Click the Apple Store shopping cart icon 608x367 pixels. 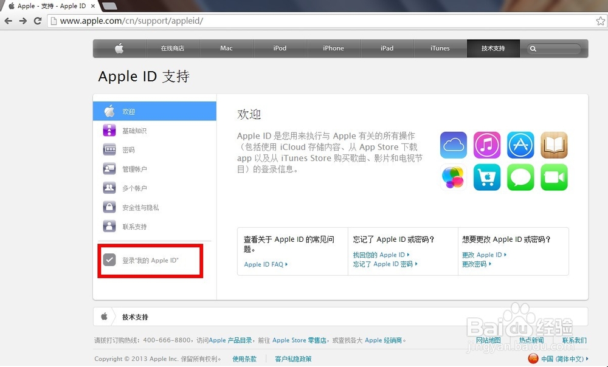click(487, 177)
